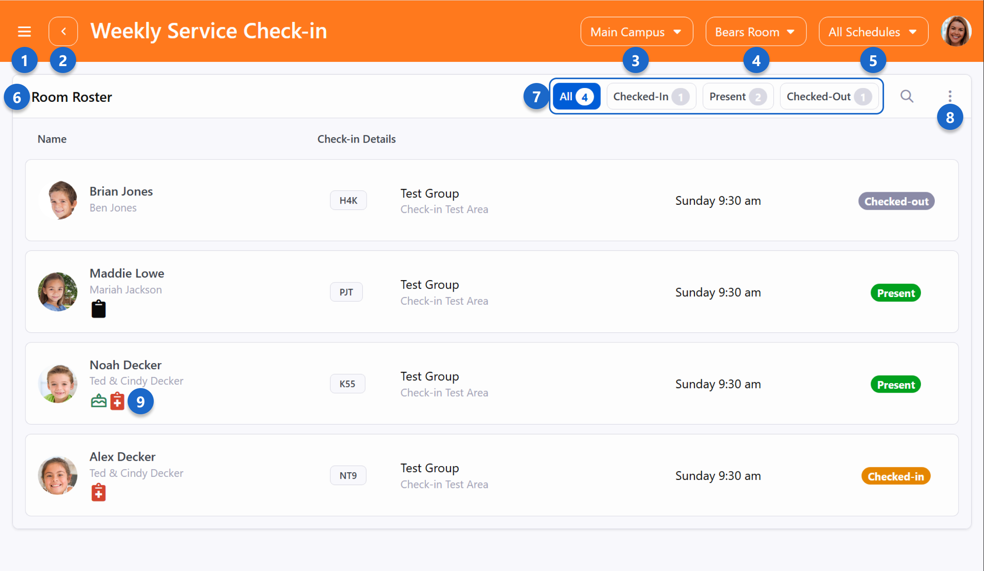The width and height of the screenshot is (984, 571).
Task: Click the back arrow button
Action: (x=63, y=31)
